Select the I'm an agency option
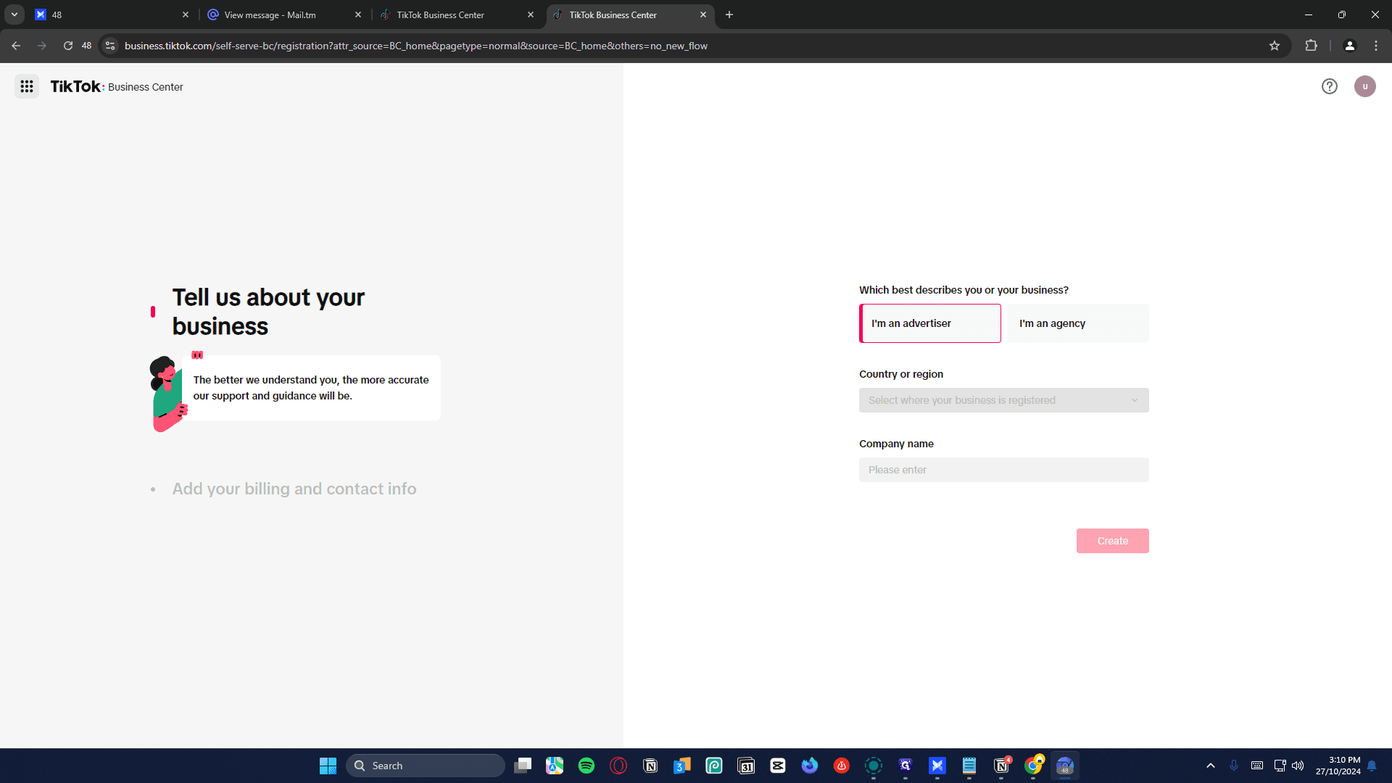 1077,323
